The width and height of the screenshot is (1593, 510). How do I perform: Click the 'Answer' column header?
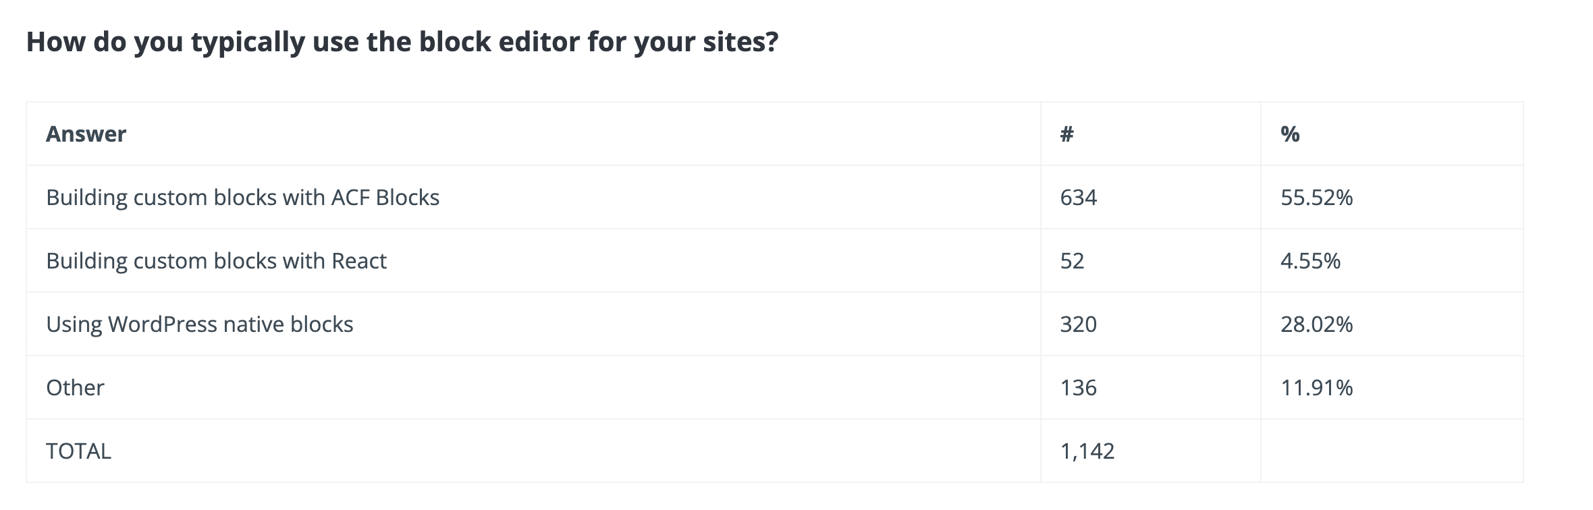point(86,134)
